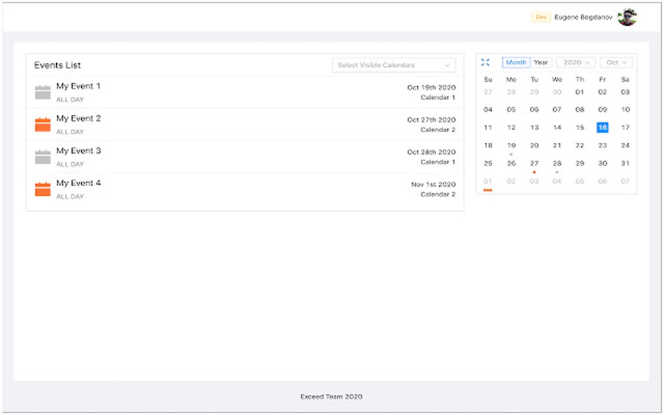Switch calendar to Month view
Viewport: 664px width, 415px height.
[x=516, y=62]
